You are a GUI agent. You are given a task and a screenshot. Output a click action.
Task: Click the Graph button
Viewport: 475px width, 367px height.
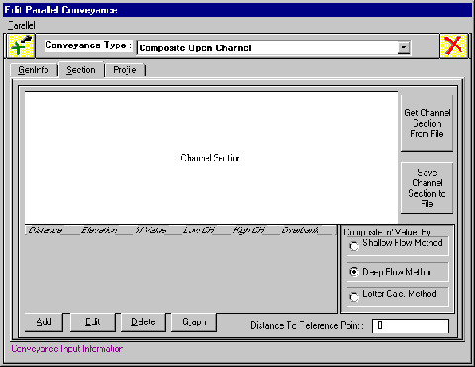point(194,321)
